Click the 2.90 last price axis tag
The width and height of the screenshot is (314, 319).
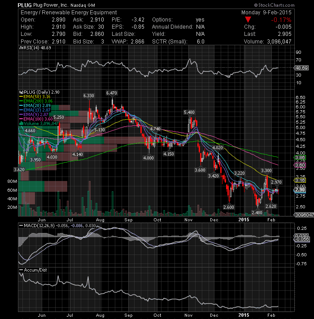300,190
